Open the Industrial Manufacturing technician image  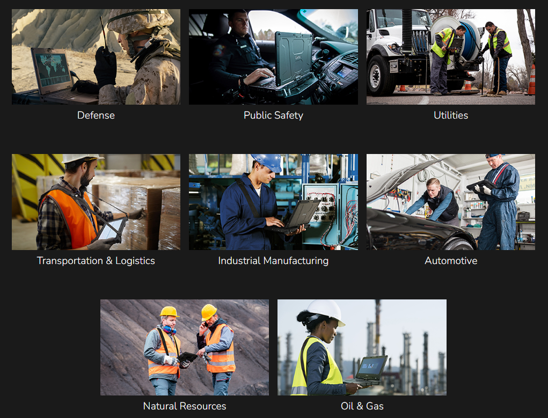[273, 202]
